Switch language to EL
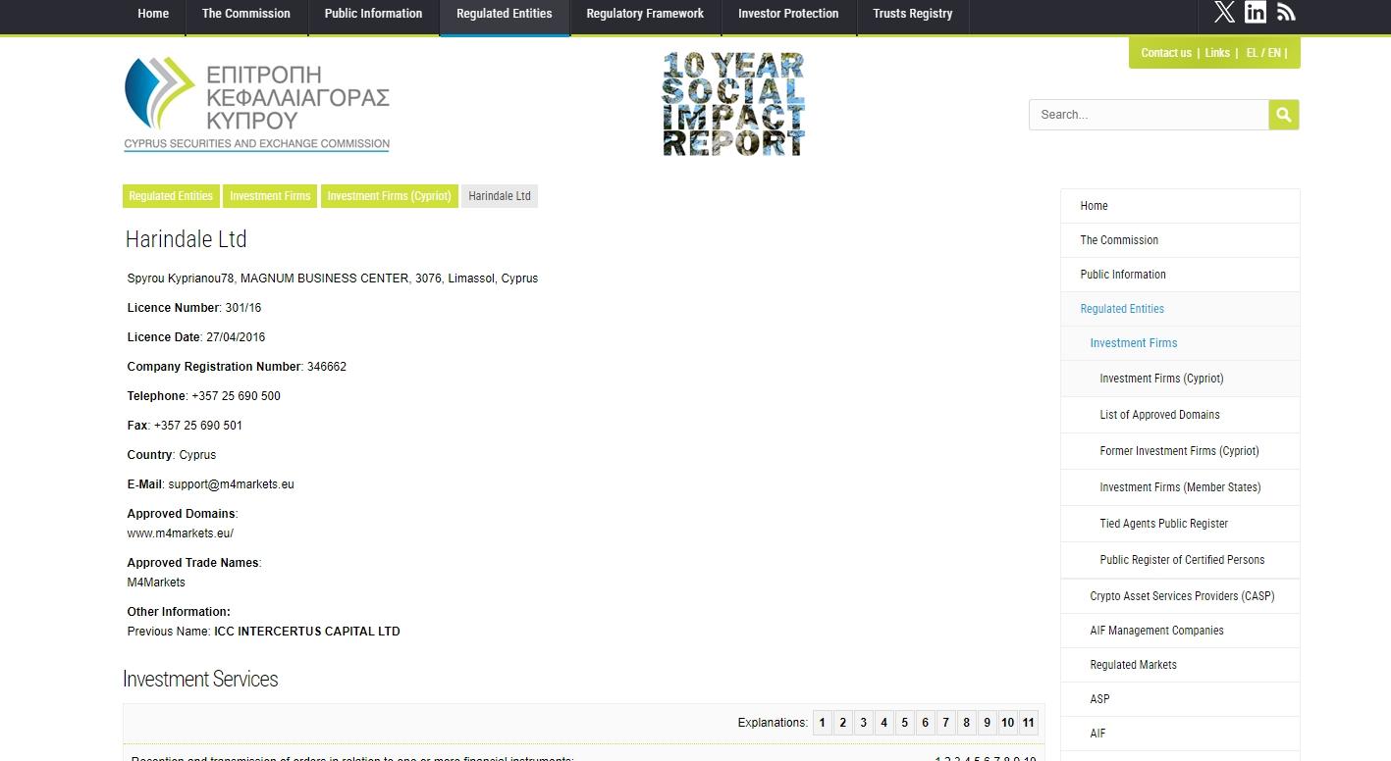This screenshot has width=1391, height=761. (x=1252, y=53)
